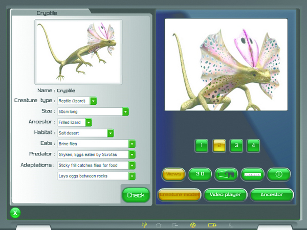Image resolution: width=307 pixels, height=230 pixels.
Task: Click the home icon in bottom bar
Action: coord(159,224)
